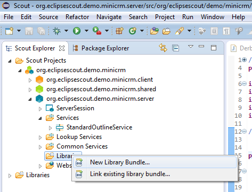Image resolution: width=252 pixels, height=192 pixels.
Task: Expand the StandardOutlineService node
Action: [50, 128]
